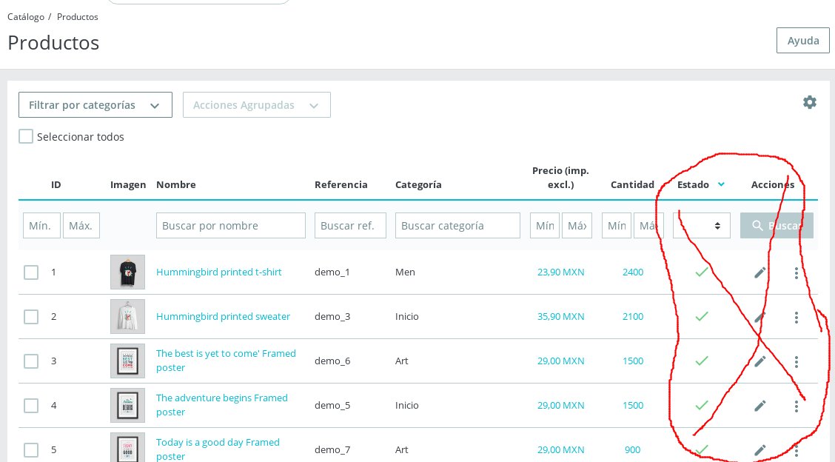Click the Buscar por nombre field
The height and width of the screenshot is (462, 835).
(231, 226)
